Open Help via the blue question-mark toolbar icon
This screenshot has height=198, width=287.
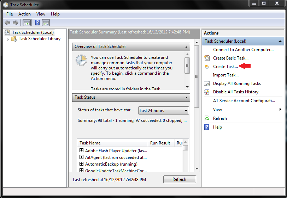point(37,23)
